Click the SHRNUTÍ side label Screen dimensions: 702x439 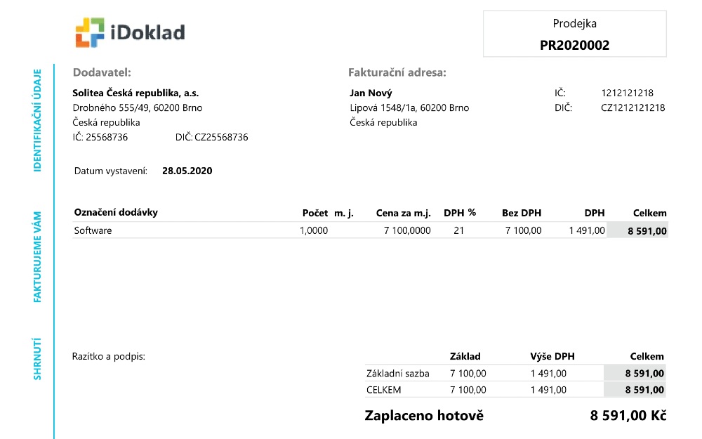click(38, 359)
